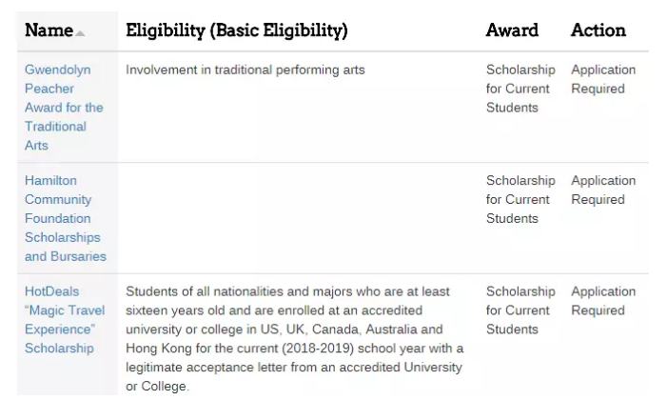Click the empty eligibility cell in Hamilton row
The image size is (667, 400).
[295, 218]
